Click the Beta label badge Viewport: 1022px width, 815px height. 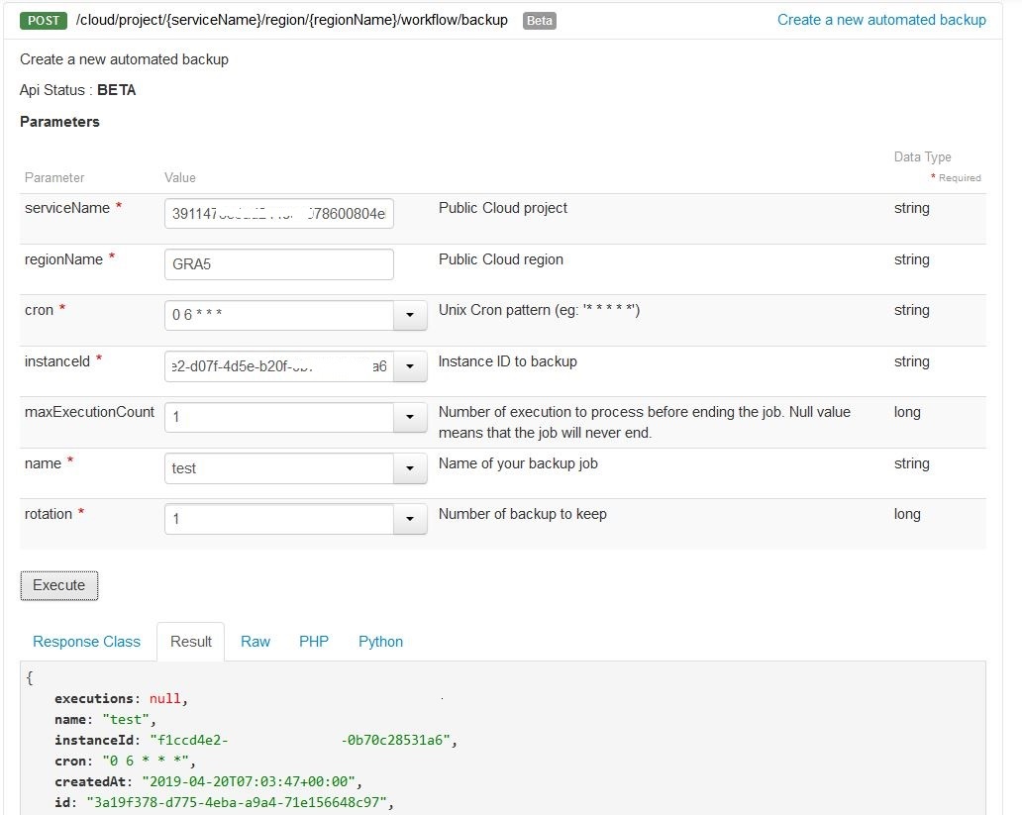pyautogui.click(x=540, y=20)
